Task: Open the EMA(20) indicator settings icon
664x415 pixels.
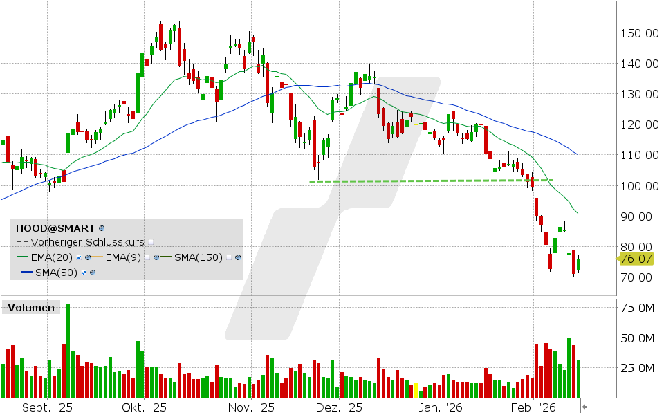Action: 89,257
